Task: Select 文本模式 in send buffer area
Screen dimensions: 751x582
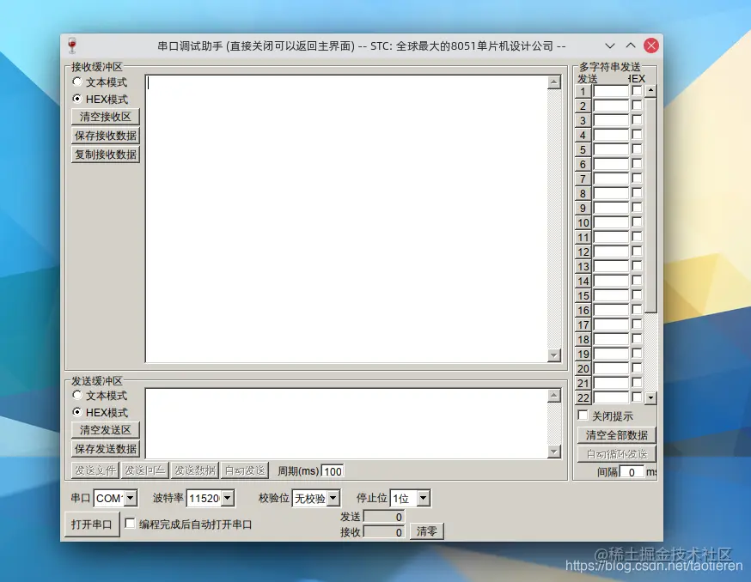Action: point(78,396)
